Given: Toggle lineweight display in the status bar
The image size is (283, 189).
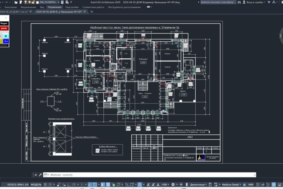Looking at the screenshot, I should tap(102, 185).
